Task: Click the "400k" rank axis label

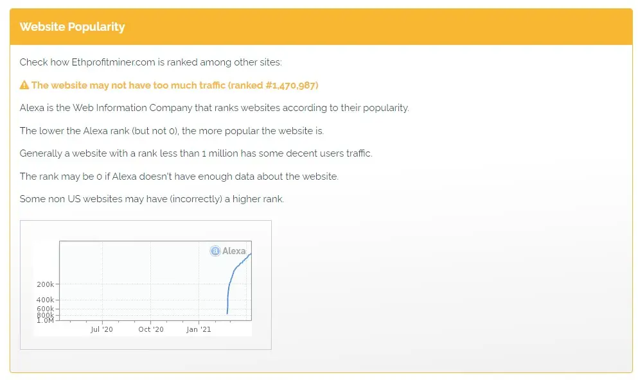Action: 45,300
